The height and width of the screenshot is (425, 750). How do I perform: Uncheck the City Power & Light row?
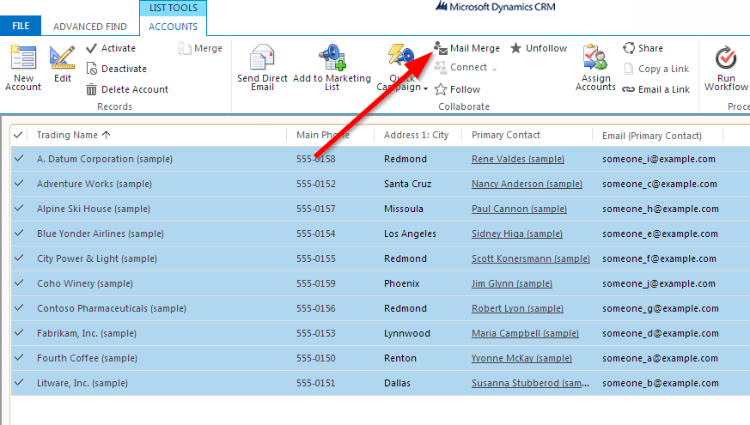click(19, 258)
